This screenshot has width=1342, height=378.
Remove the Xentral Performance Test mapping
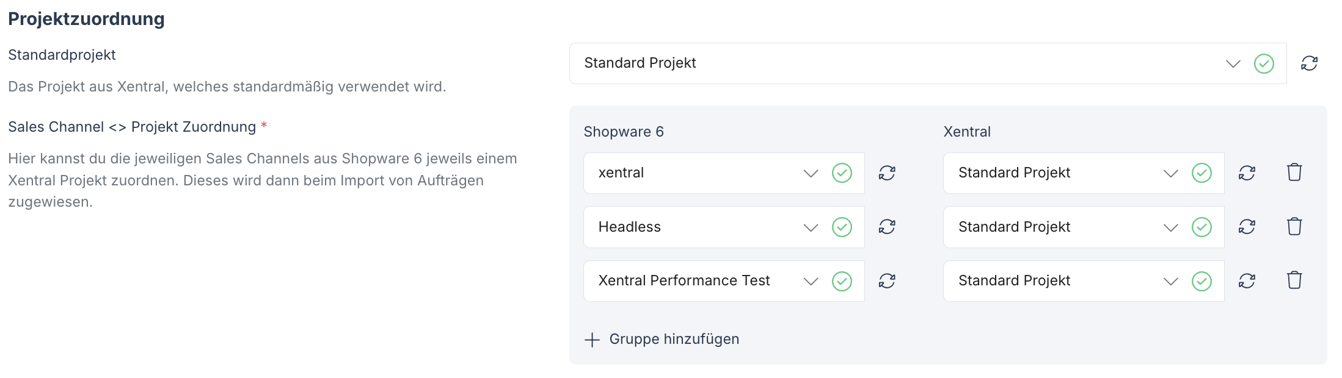[1294, 280]
